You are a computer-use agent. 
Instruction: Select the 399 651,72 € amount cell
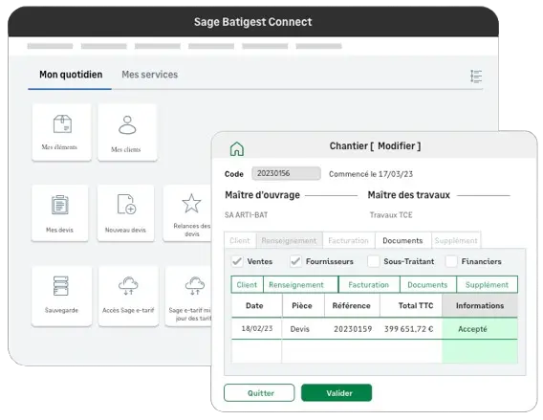409,329
